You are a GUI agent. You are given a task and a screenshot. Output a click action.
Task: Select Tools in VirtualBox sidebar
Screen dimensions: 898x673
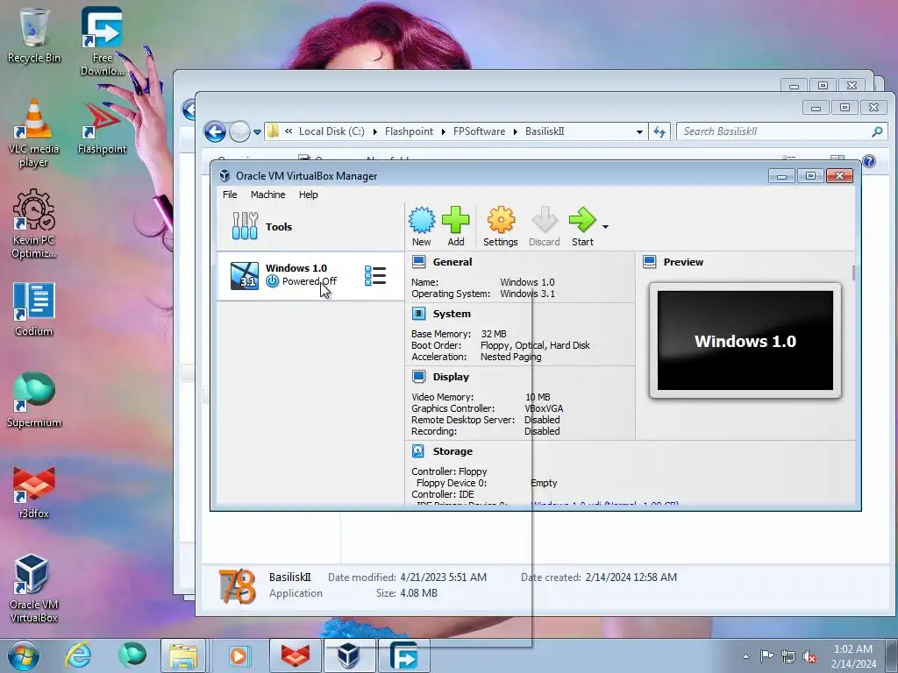coord(310,227)
